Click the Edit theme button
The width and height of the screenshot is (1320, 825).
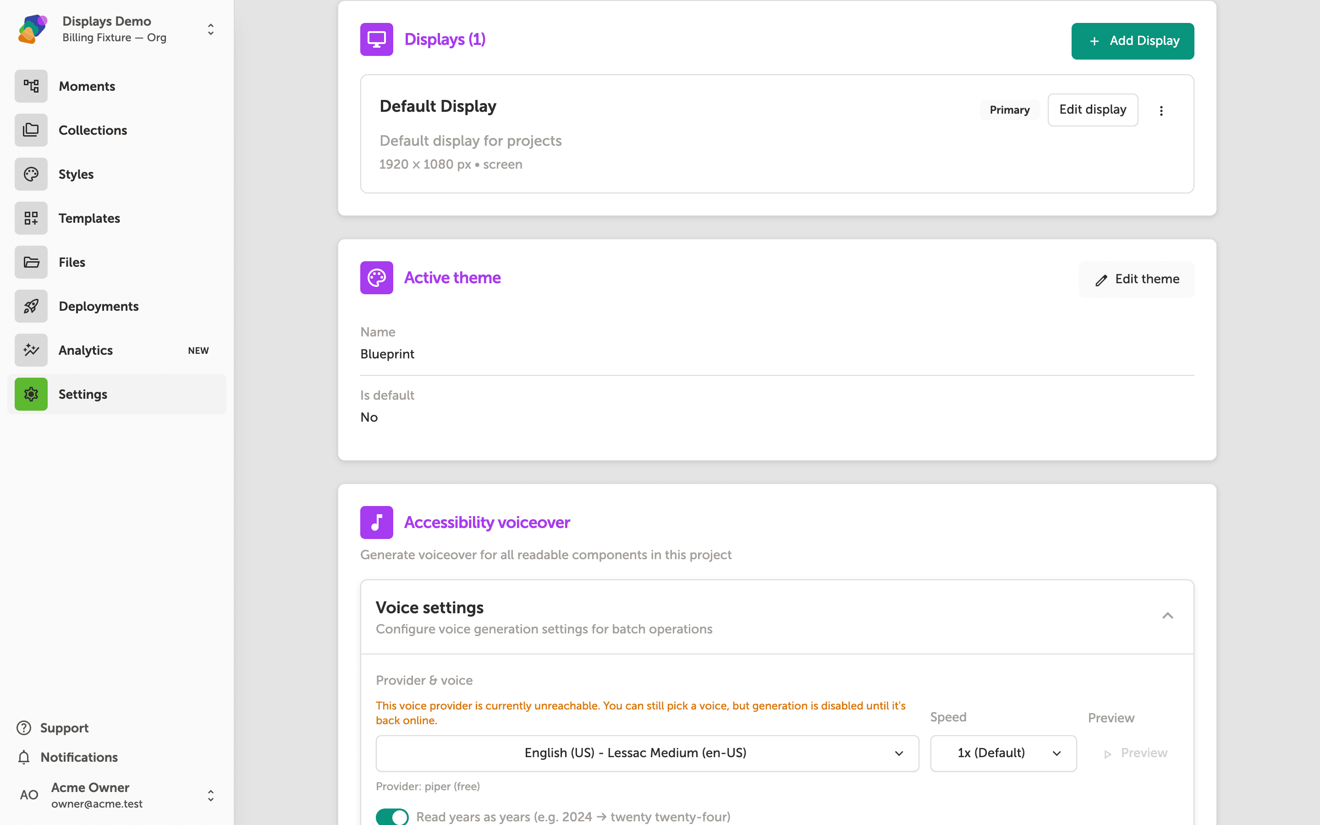(x=1136, y=280)
